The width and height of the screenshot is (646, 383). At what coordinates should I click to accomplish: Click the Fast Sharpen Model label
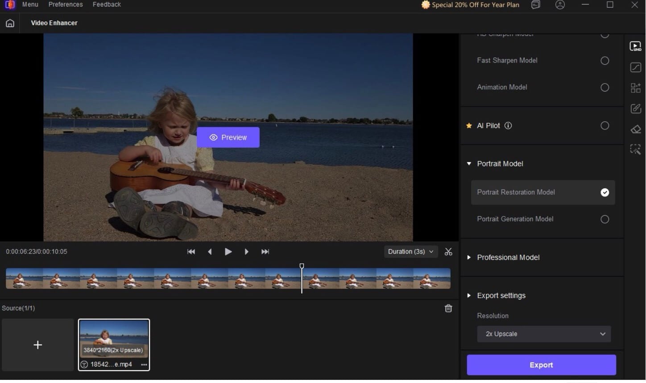(x=507, y=61)
